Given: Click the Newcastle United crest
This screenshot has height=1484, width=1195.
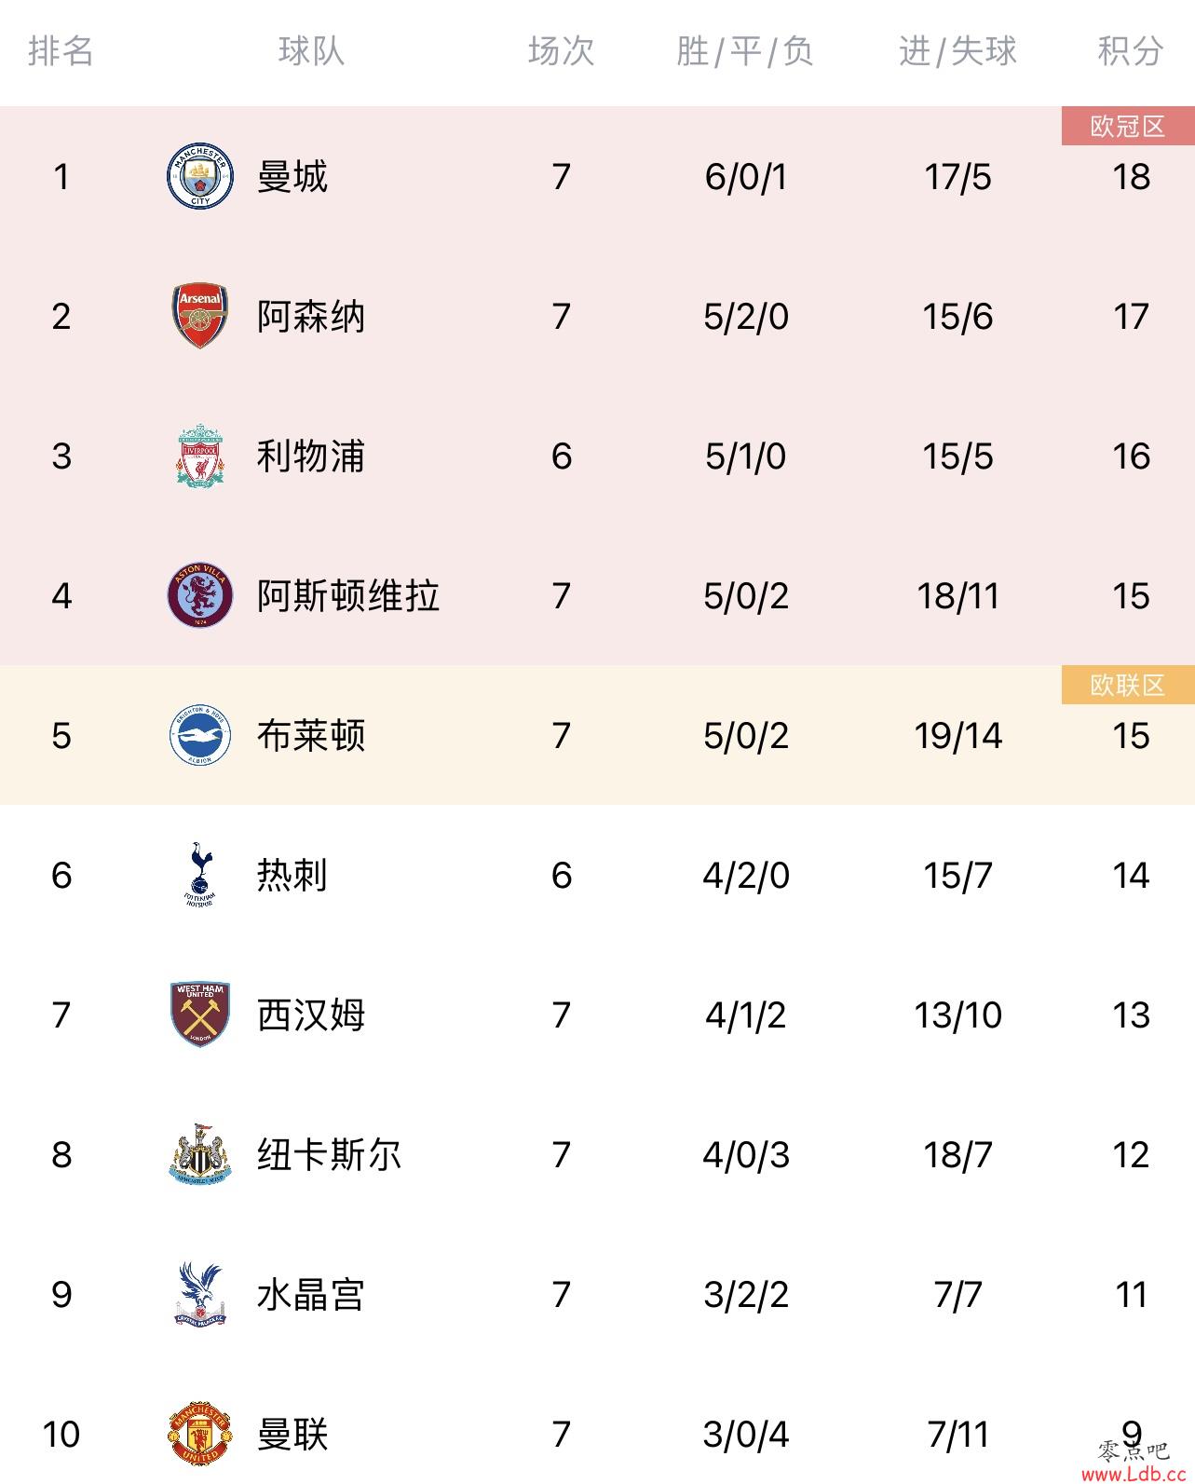Looking at the screenshot, I should (x=200, y=1154).
